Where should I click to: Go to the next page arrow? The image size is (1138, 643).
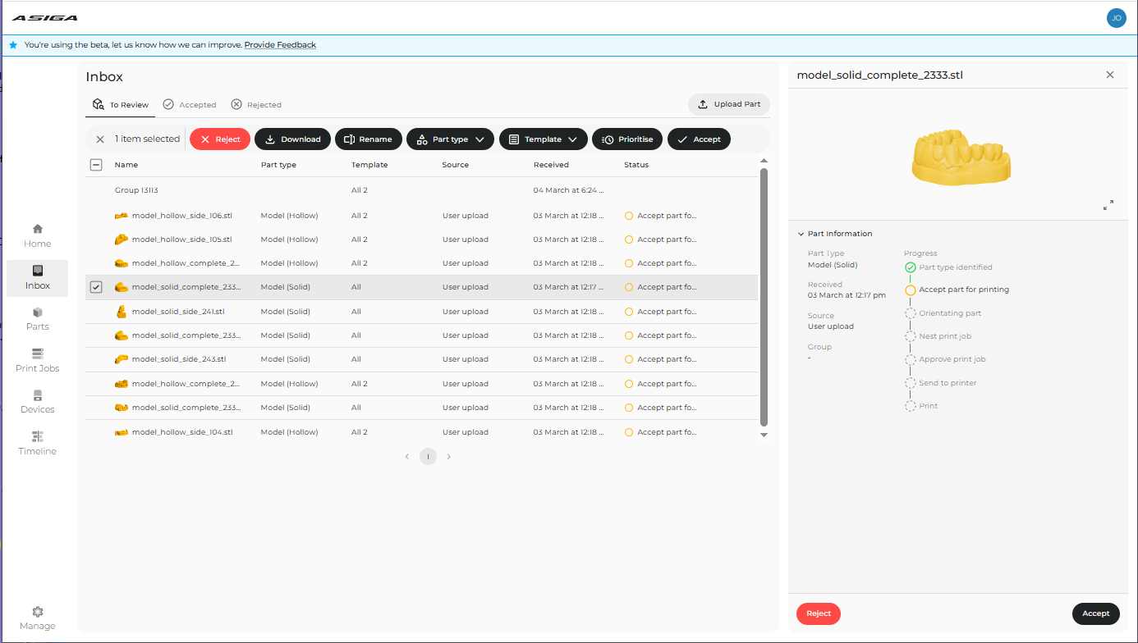[448, 457]
